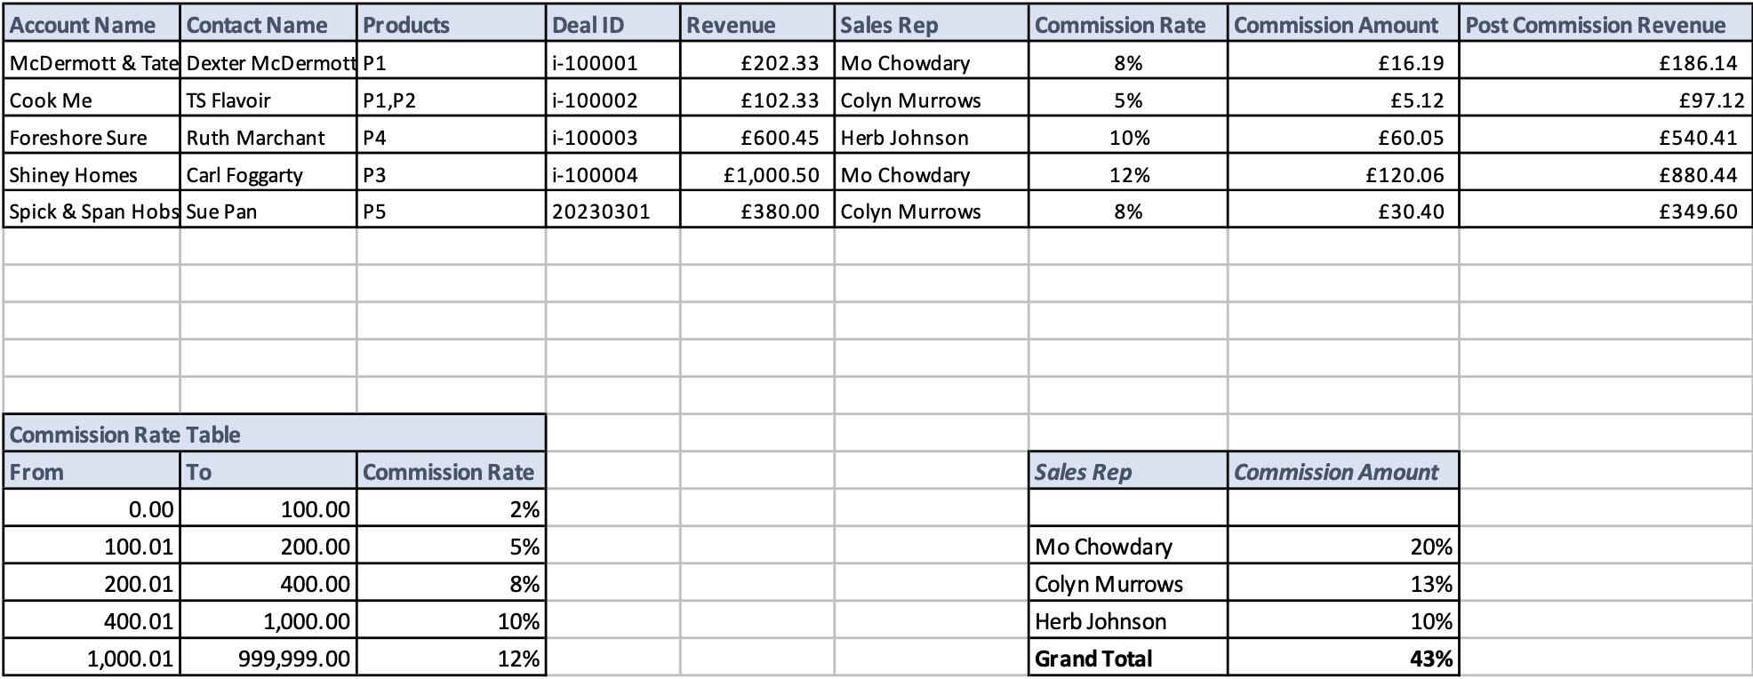Click Colyn Murrows 13% pivot value
Viewport: 1753px width, 679px height.
1342,584
